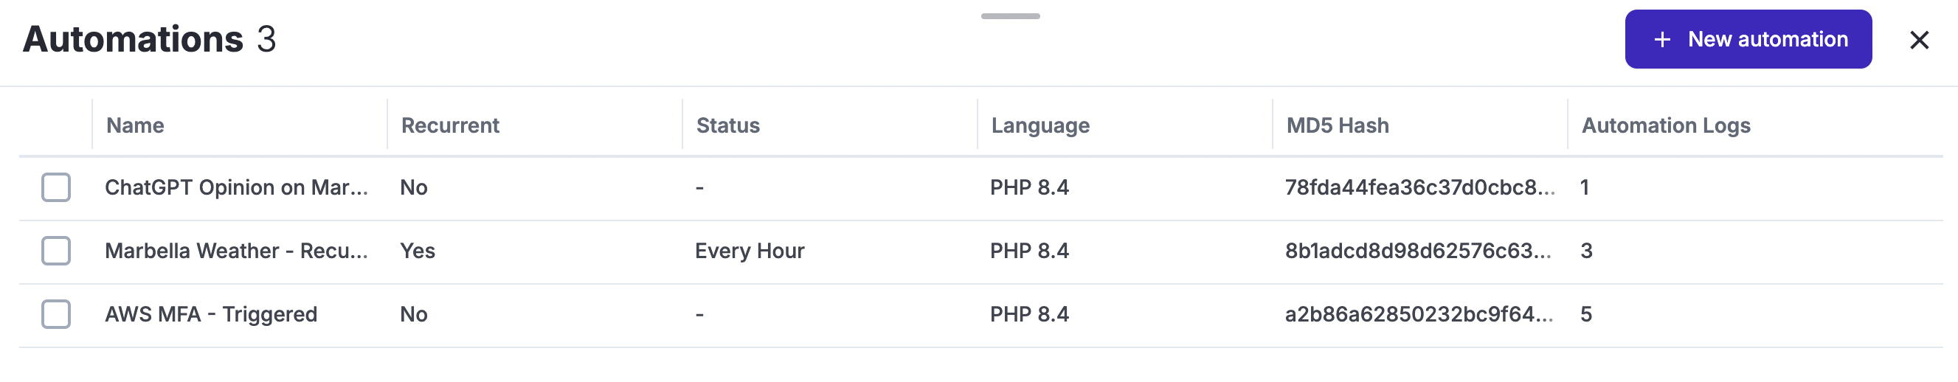Select the Marbella Weather row checkbox

point(55,251)
